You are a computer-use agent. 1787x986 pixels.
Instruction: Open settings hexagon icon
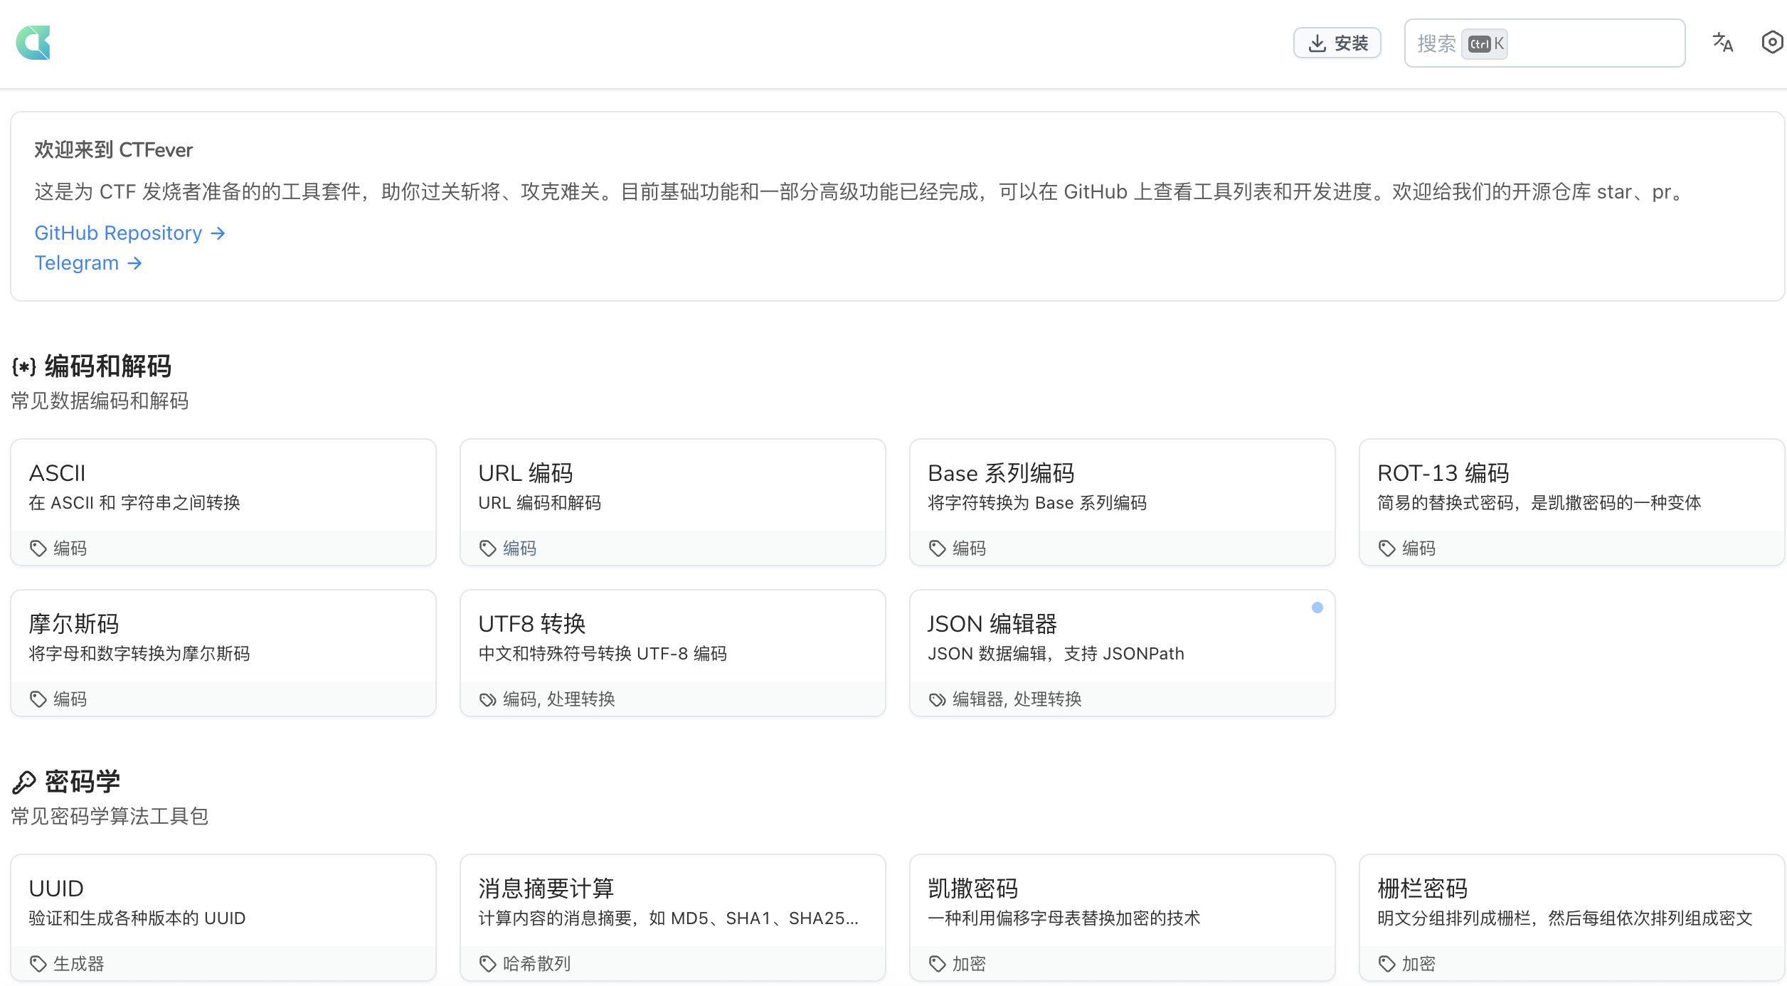[x=1772, y=43]
